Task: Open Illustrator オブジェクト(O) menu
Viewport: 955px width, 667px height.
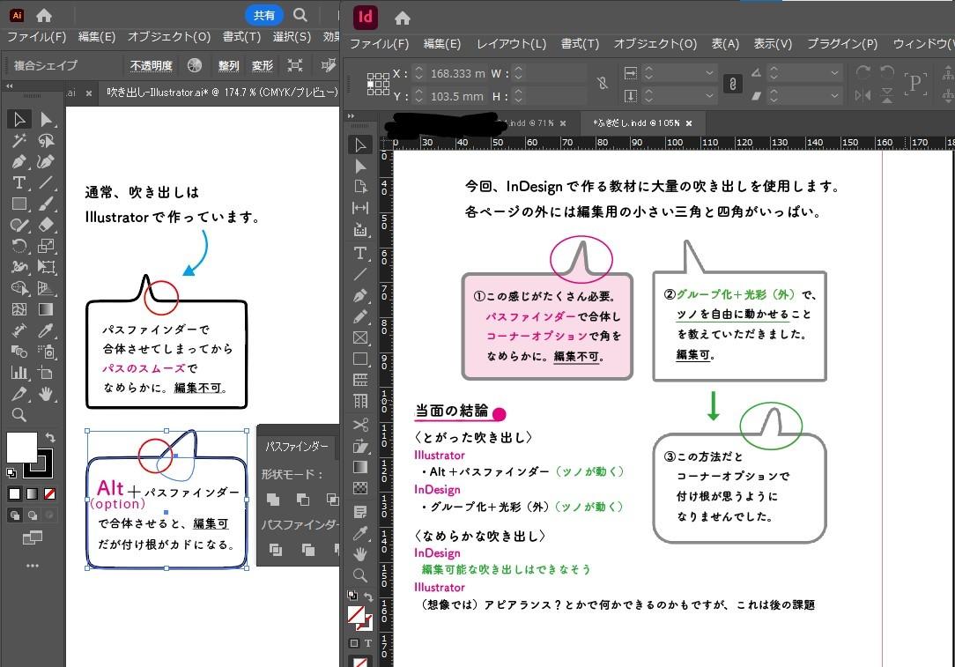Action: pos(168,36)
